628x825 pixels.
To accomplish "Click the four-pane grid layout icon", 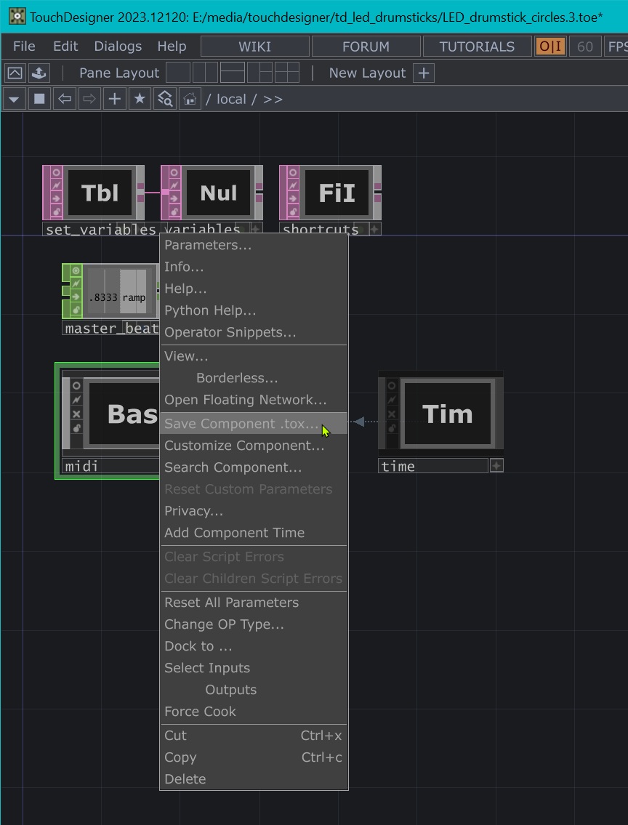I will (x=286, y=73).
